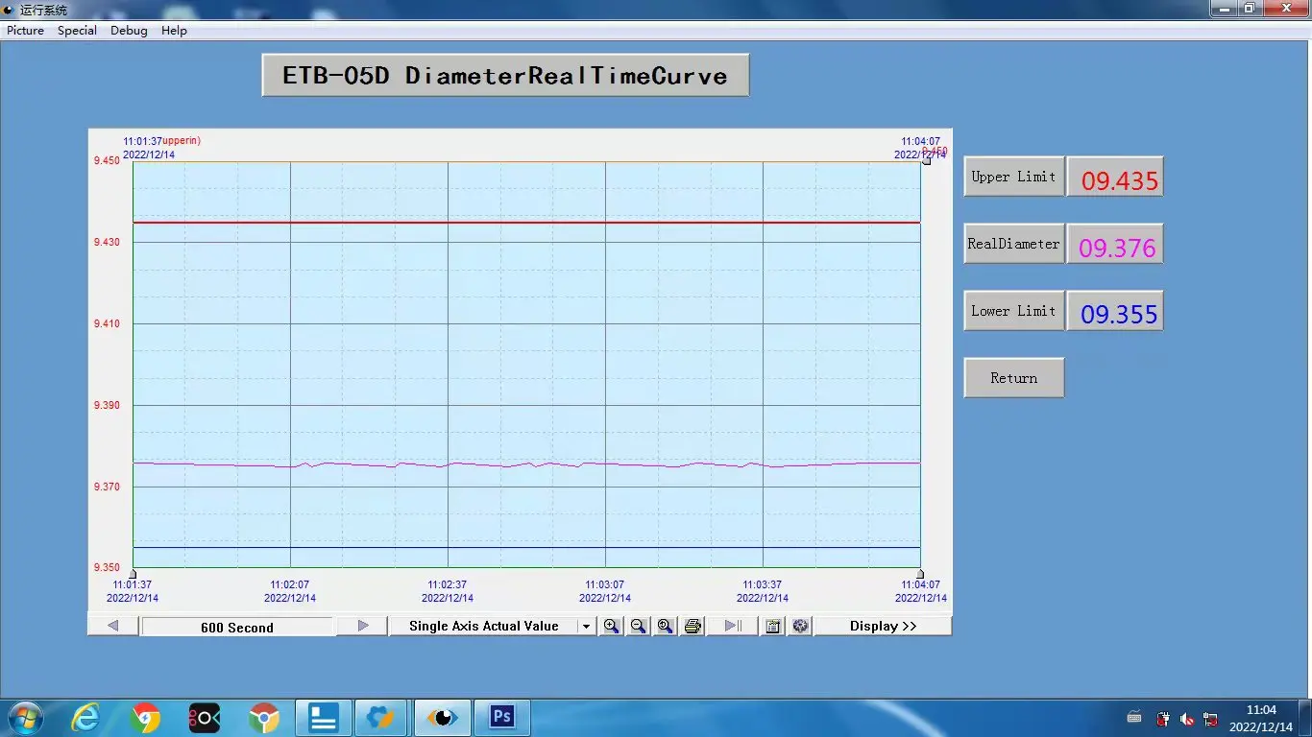Click the 600 Second time span field
Image resolution: width=1312 pixels, height=737 pixels.
tap(237, 627)
